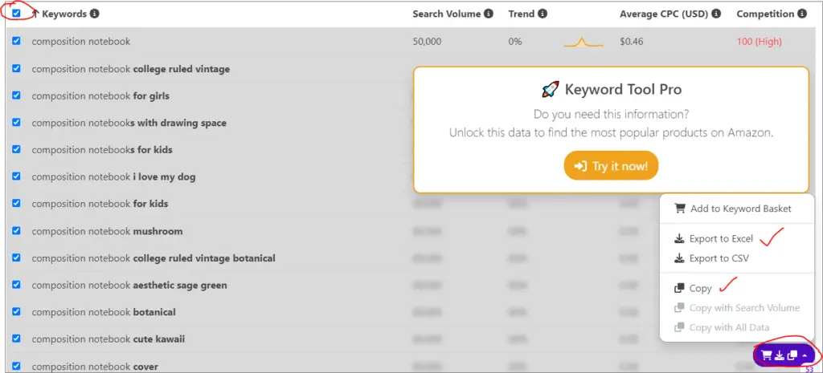This screenshot has height=373, width=823.
Task: Click the cart icon in purple action bar
Action: [766, 355]
